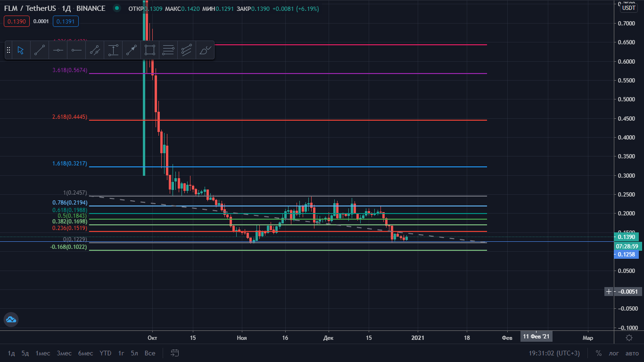Click the green market status dot
The image size is (644, 362).
click(117, 8)
